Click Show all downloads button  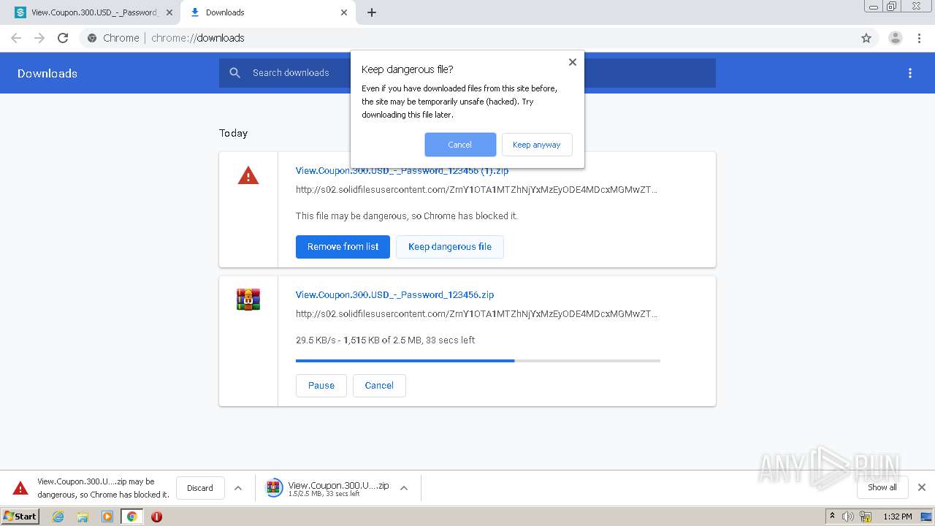click(x=882, y=487)
